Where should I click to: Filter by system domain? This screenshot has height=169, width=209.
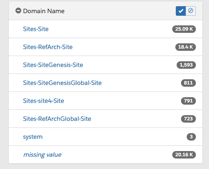33,137
